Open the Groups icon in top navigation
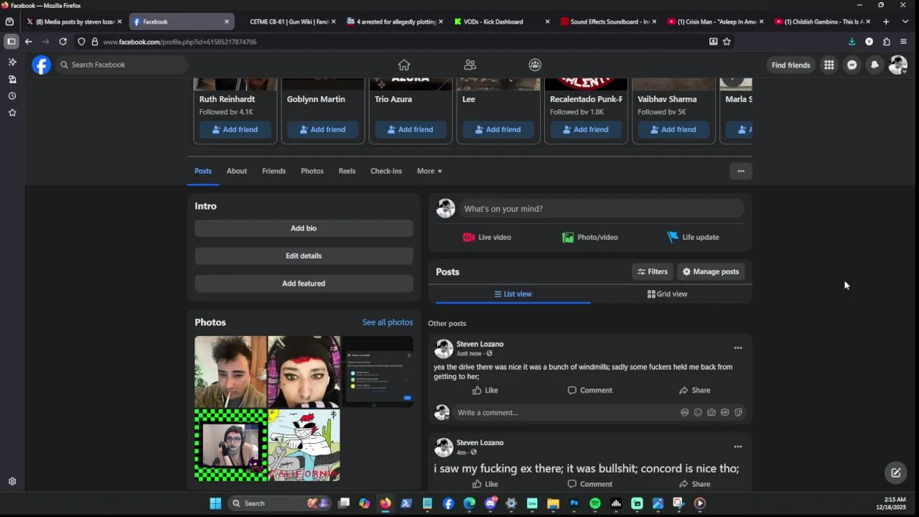Screen dimensions: 919x517 tap(535, 65)
